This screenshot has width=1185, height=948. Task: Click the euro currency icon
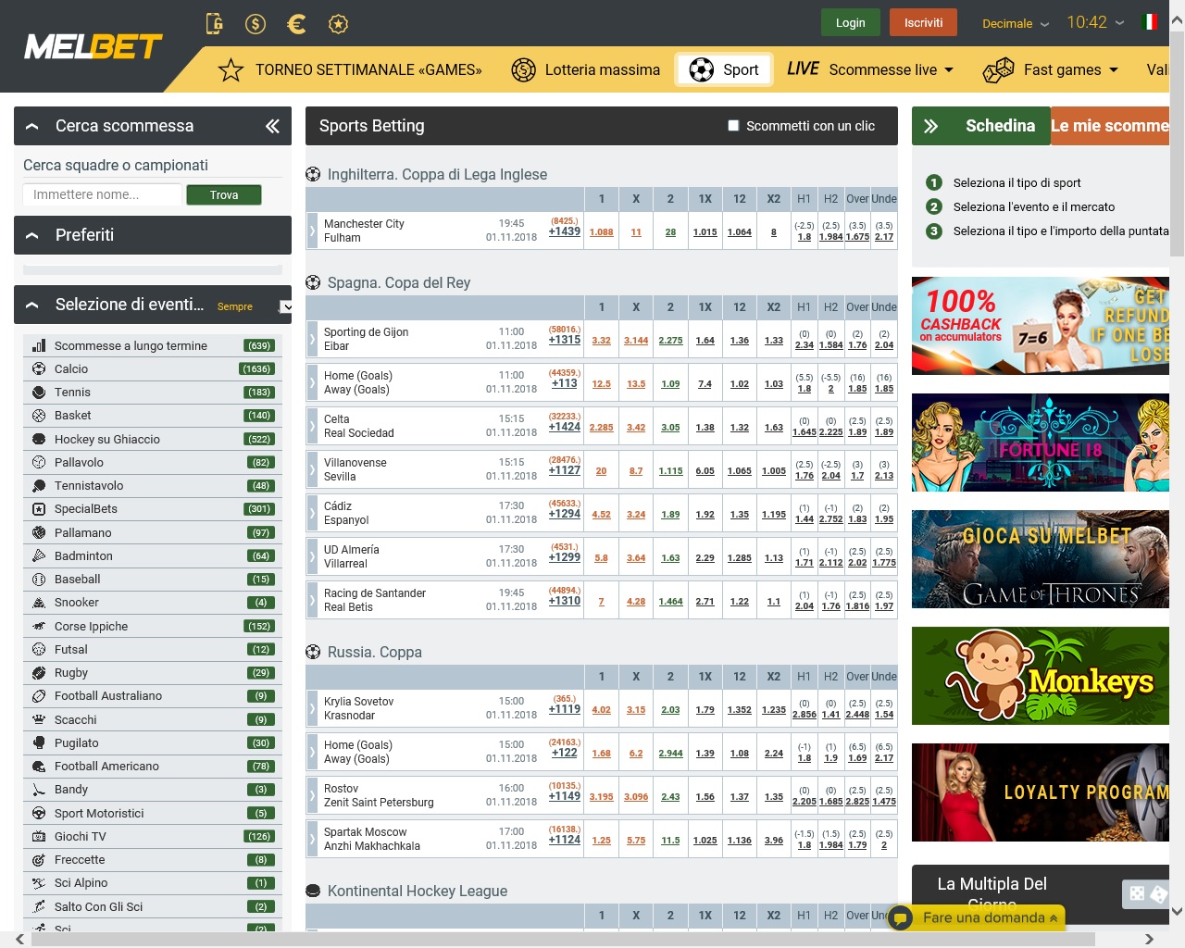[297, 24]
